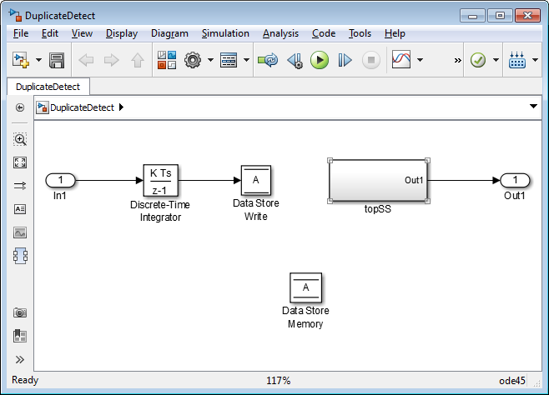Click the ode45 solver link in status bar
The width and height of the screenshot is (549, 395).
pos(512,381)
